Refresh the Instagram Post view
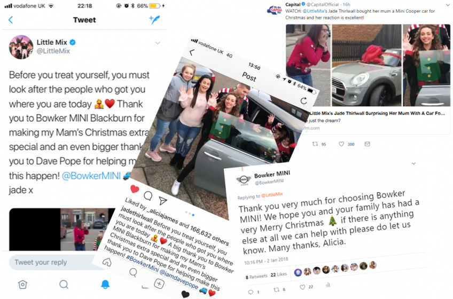The width and height of the screenshot is (453, 299). [x=303, y=101]
